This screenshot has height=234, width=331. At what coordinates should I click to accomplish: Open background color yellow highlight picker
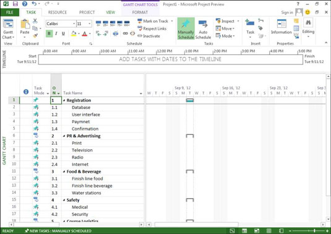[74, 33]
